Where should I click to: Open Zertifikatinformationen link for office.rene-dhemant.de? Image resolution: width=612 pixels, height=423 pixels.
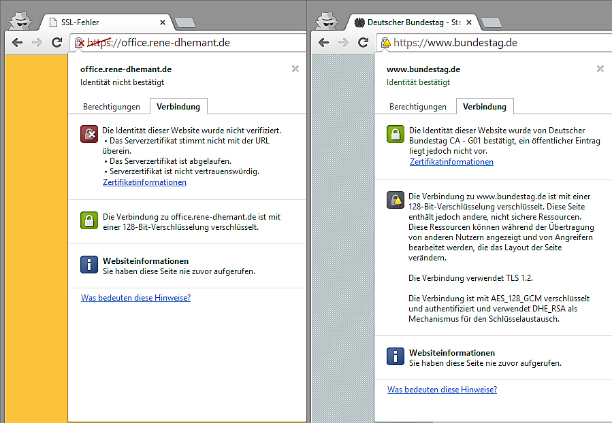click(x=144, y=182)
